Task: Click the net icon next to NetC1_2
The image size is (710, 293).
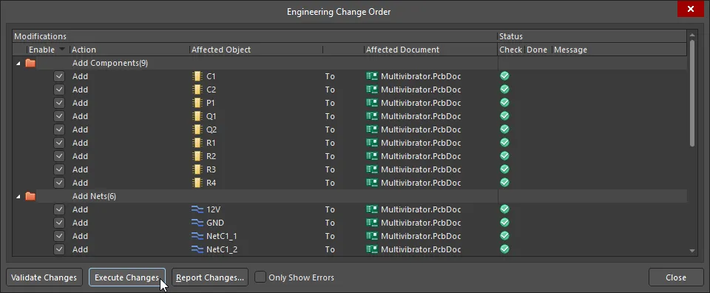Action: 197,249
